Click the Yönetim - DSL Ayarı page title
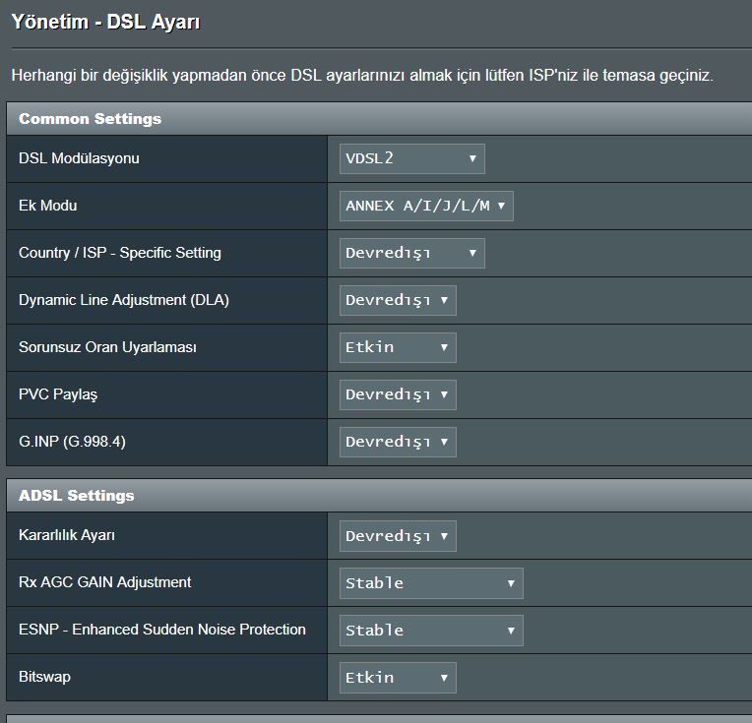 coord(105,22)
